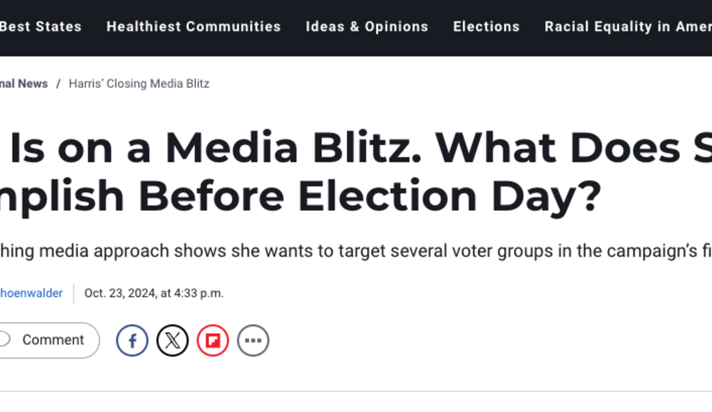Open the Elections section

[486, 27]
